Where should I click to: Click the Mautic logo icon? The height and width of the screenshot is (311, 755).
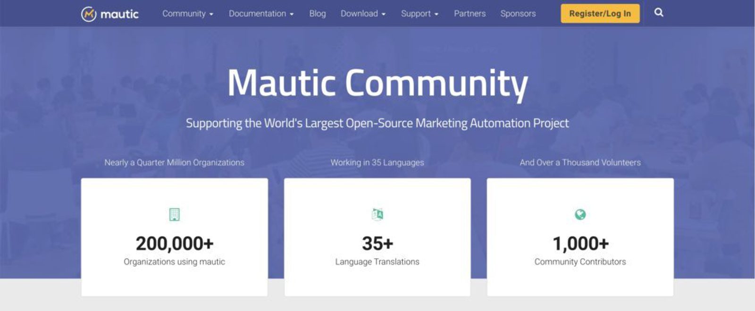coord(89,14)
